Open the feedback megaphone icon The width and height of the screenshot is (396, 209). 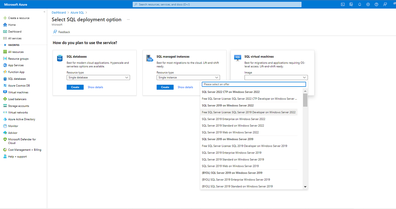385,4
